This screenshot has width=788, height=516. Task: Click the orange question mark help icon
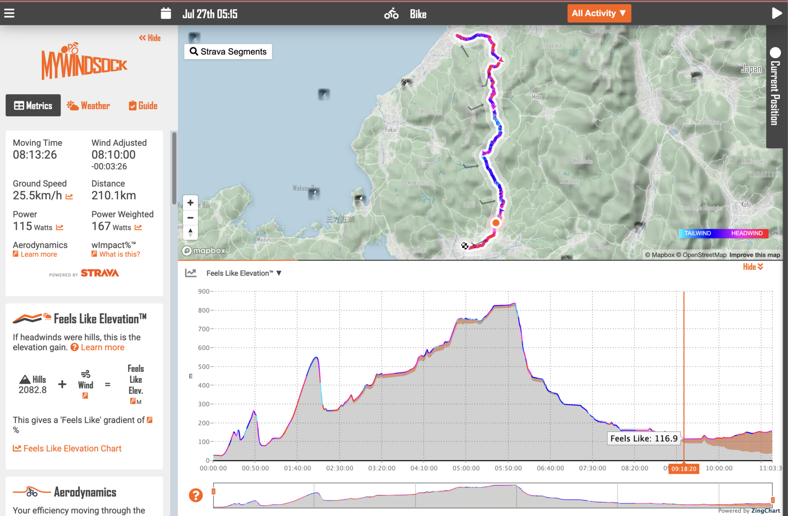196,495
